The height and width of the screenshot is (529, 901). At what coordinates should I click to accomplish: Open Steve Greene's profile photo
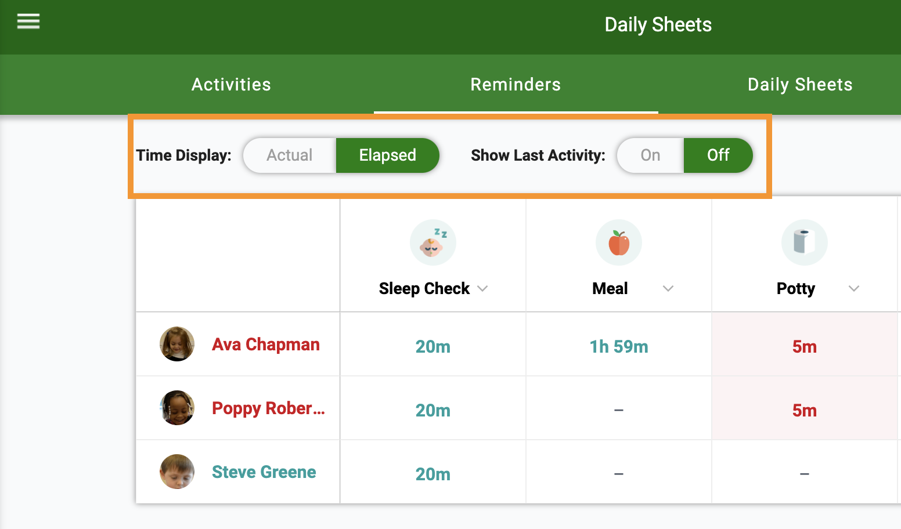[177, 472]
